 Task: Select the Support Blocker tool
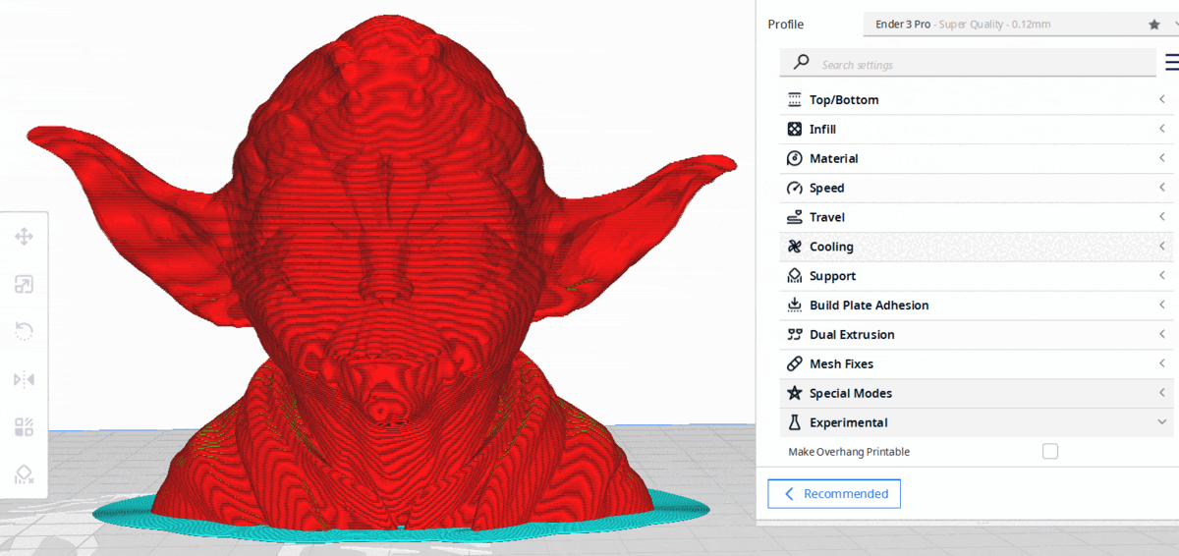tap(25, 474)
